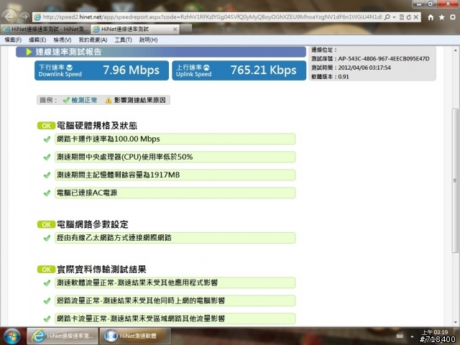Screen dimensions: 460x345
Task: Click the downlink arrow icon beside 下行速率
Action: click(x=69, y=68)
